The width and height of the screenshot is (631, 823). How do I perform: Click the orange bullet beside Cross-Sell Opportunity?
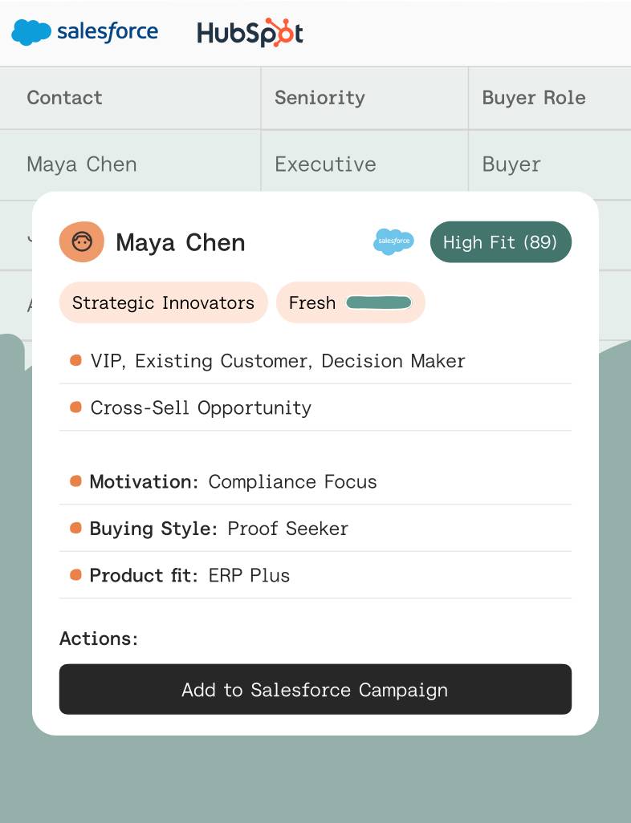click(x=75, y=407)
